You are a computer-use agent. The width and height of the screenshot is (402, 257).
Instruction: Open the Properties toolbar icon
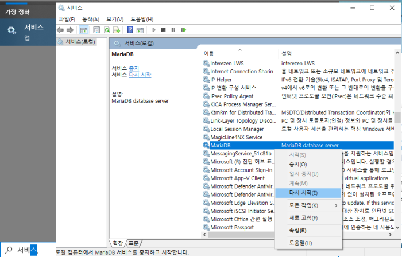pos(96,30)
